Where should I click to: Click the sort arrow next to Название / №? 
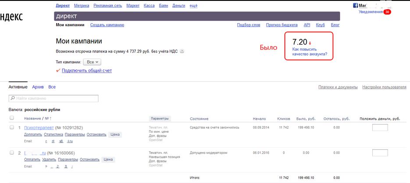point(51,118)
